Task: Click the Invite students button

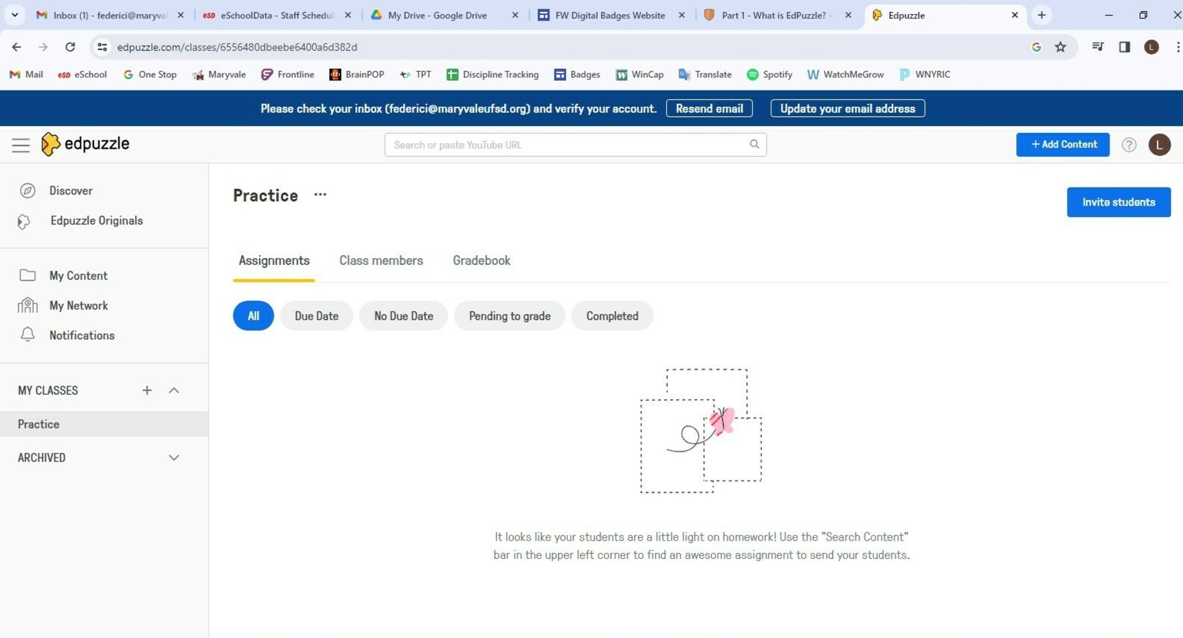Action: coord(1118,202)
